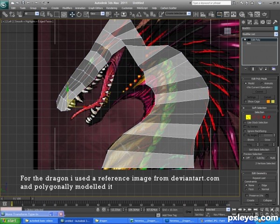The width and height of the screenshot is (280, 224).
Task: Select Polygon sub-object level icon
Action: [264, 117]
